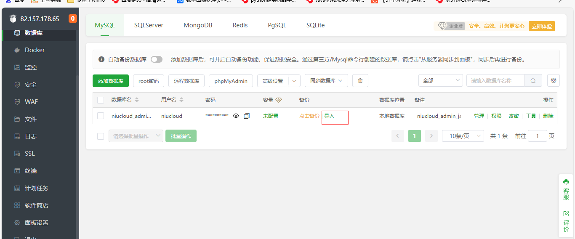
Task: Switch to the SQLServer tab
Action: click(149, 25)
